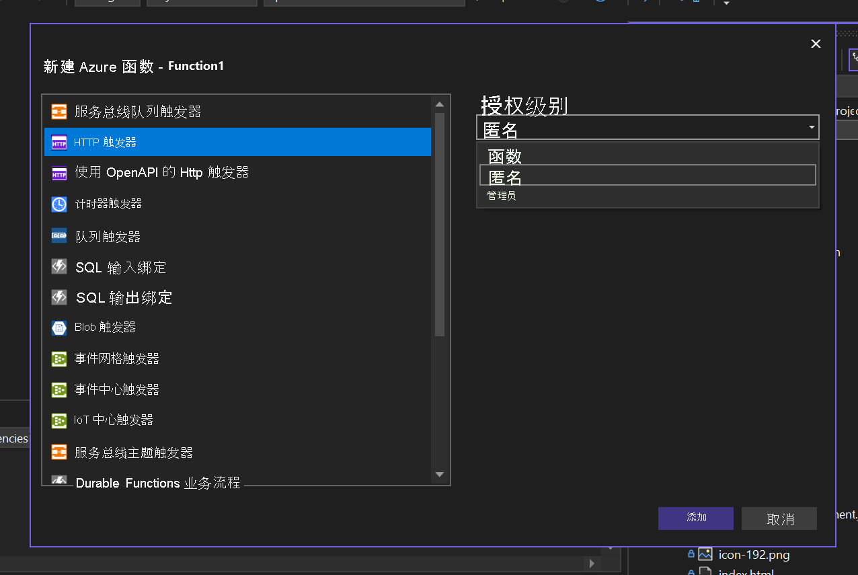
Task: Click the horizontal scrollbar right arrow behind dialog
Action: click(x=592, y=563)
